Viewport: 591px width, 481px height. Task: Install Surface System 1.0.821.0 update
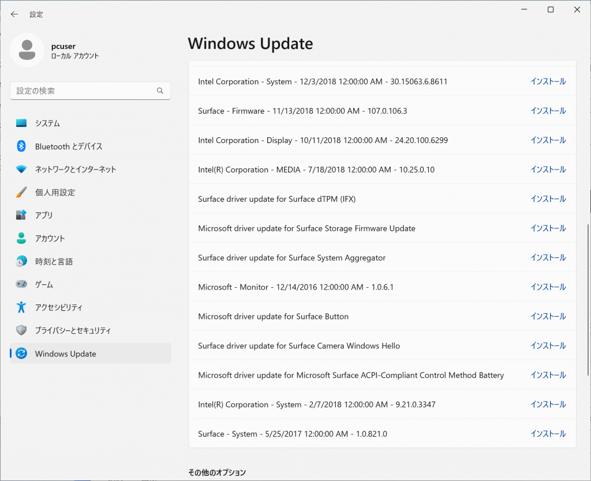coord(548,434)
